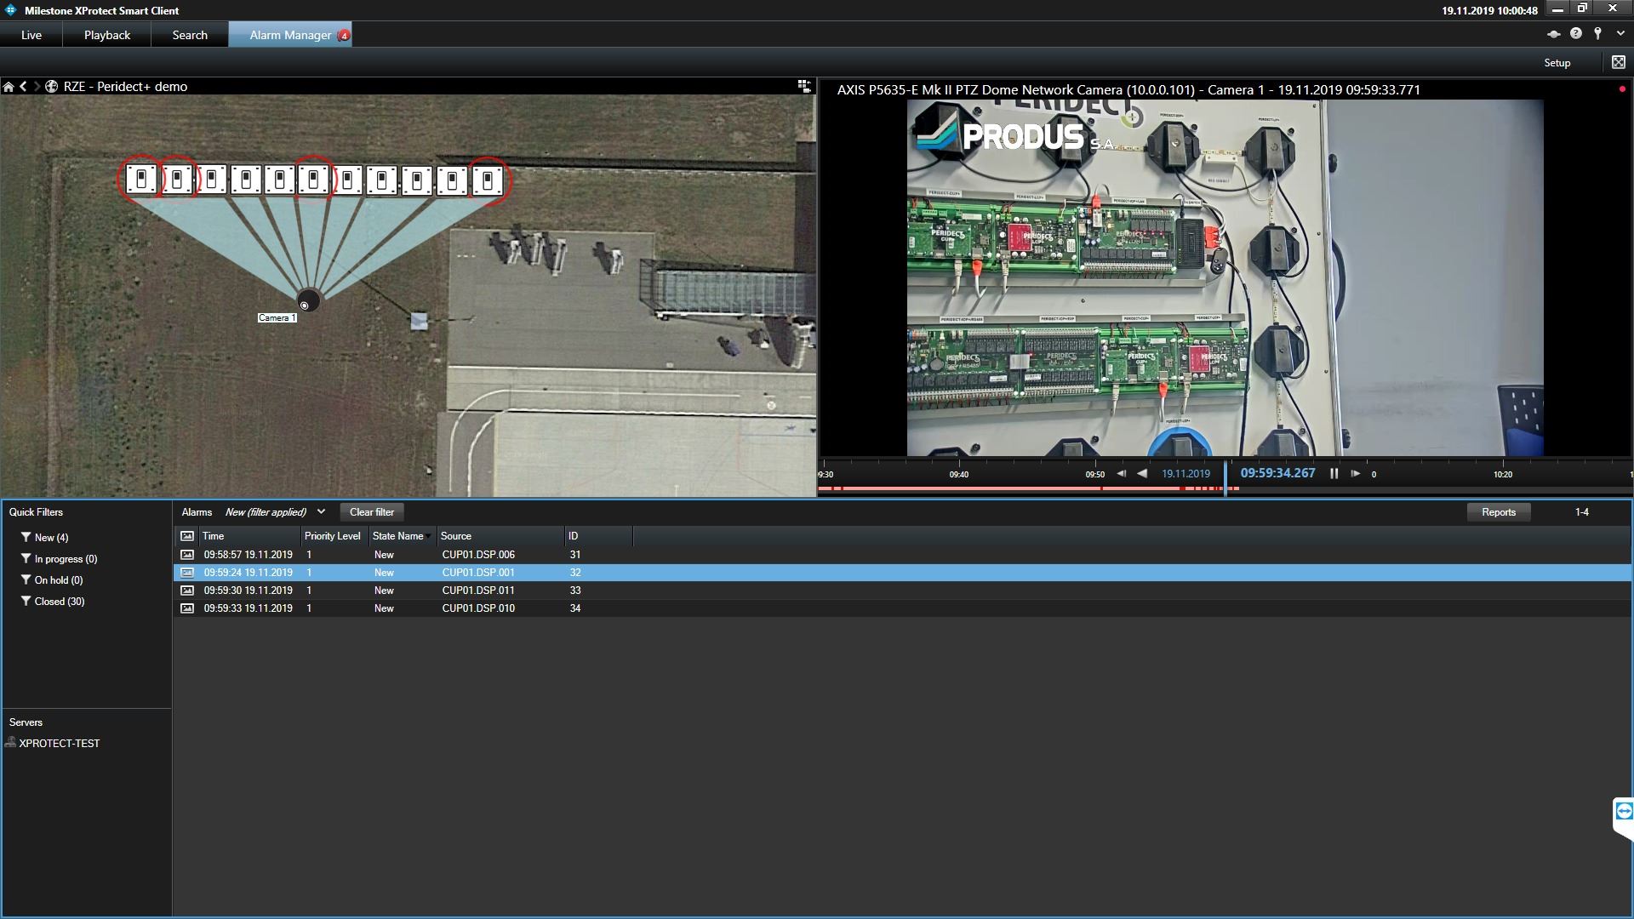Image resolution: width=1634 pixels, height=919 pixels.
Task: Select alarm row with source CUP01.DSP.010
Action: coord(902,608)
